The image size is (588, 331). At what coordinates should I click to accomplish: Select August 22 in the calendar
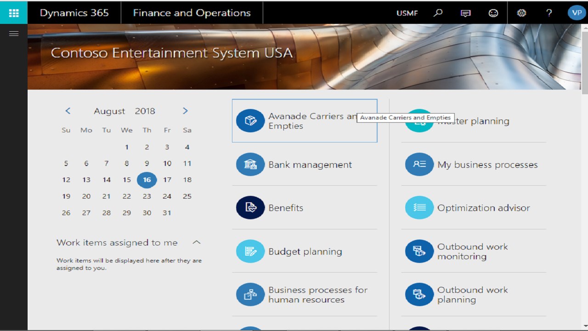point(127,196)
